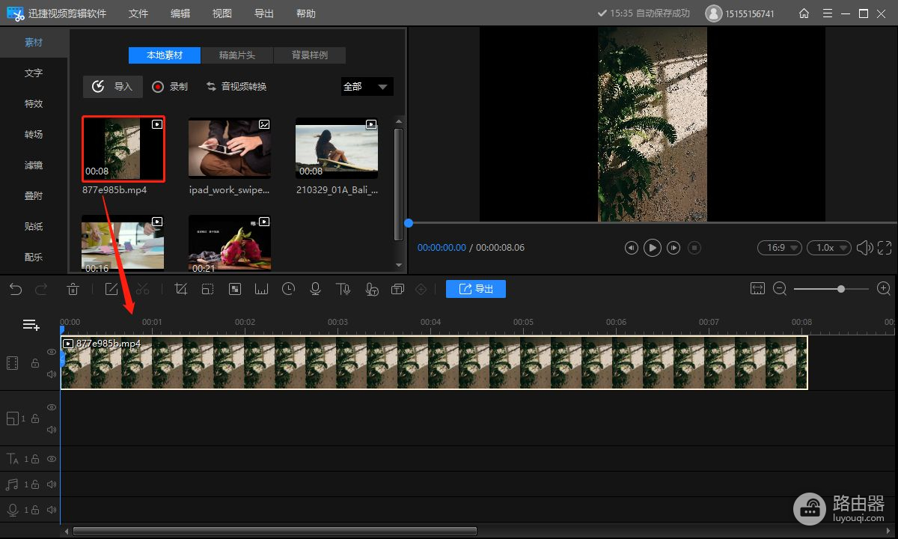Hide the main video track with the eye icon
The image size is (898, 539).
[x=52, y=352]
